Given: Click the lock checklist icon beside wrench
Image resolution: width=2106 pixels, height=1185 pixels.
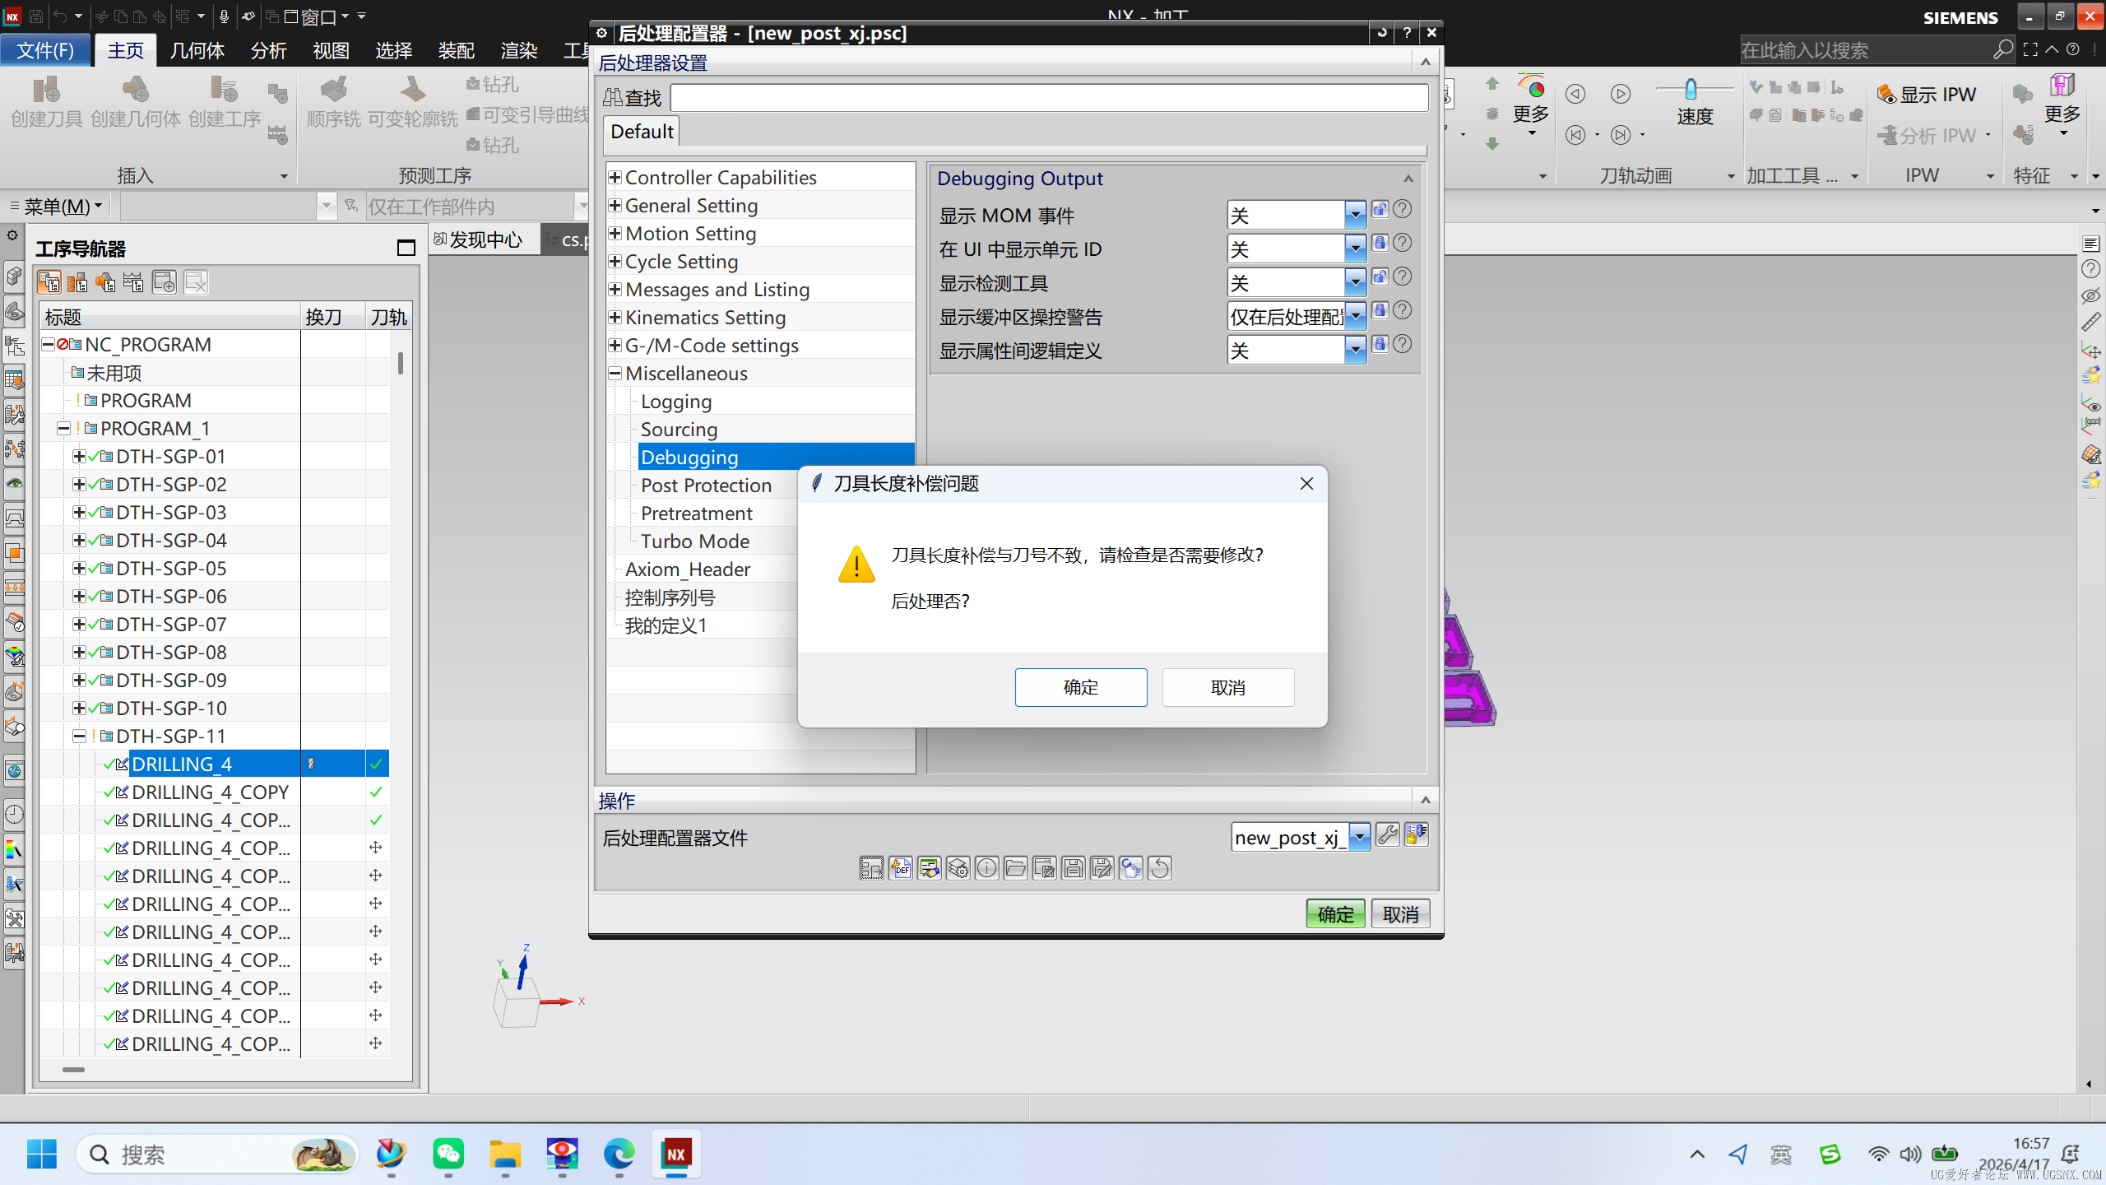Looking at the screenshot, I should (1417, 835).
